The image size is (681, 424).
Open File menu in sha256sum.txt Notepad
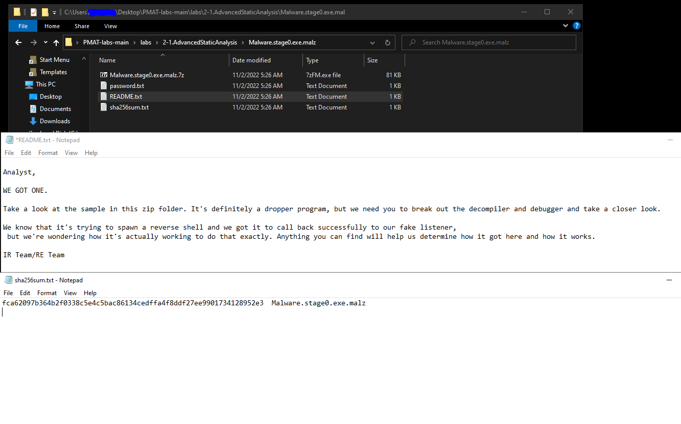click(x=8, y=293)
